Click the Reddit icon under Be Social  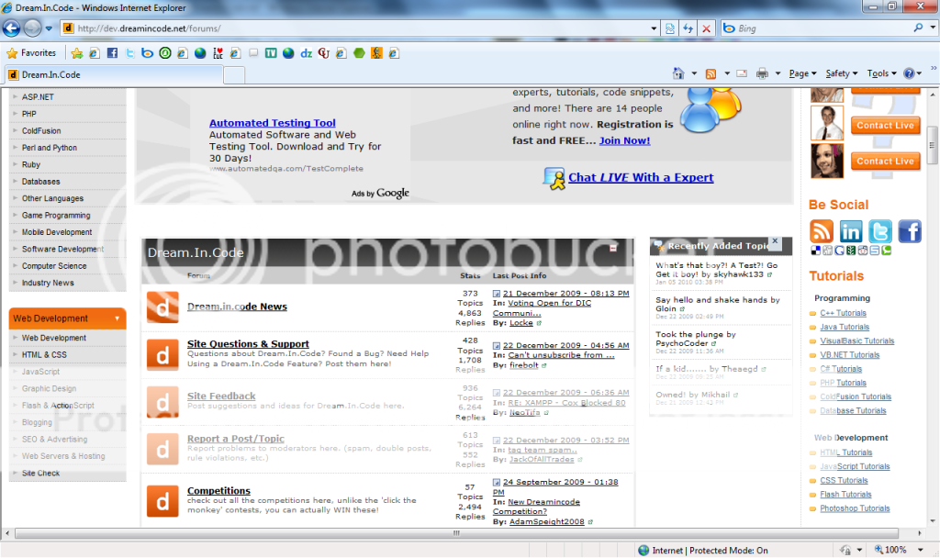863,251
